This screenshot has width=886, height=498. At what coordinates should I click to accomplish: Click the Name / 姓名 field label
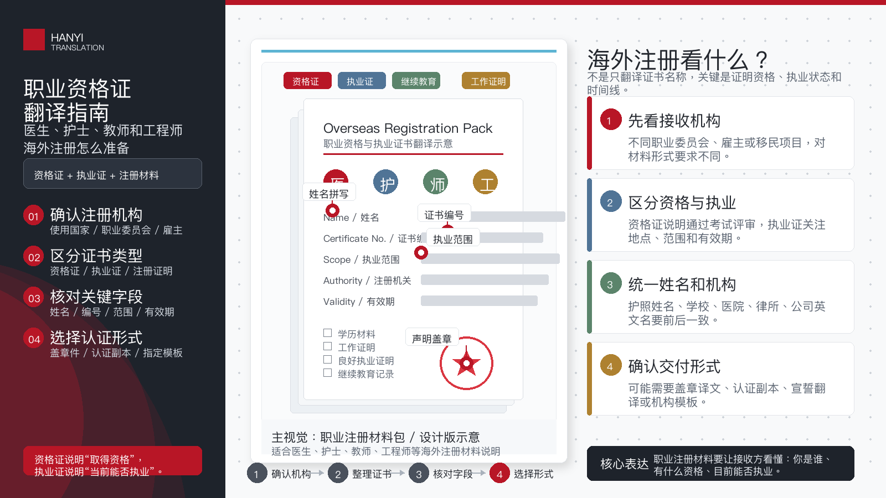(351, 217)
